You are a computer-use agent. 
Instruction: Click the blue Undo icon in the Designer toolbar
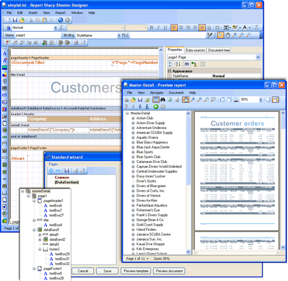(60, 20)
